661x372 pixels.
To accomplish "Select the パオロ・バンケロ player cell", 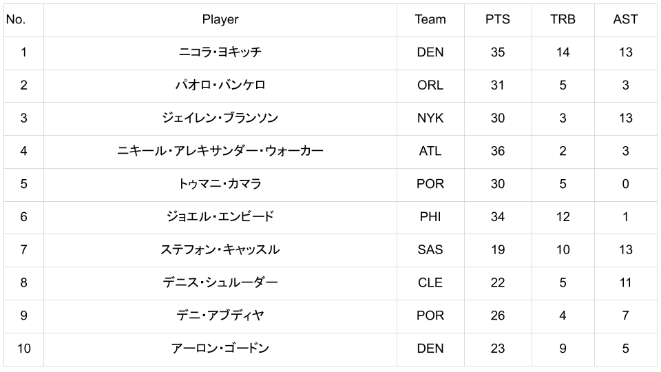I will coord(220,85).
